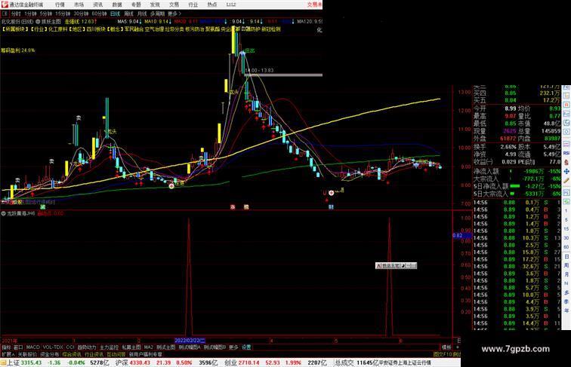The height and width of the screenshot is (367, 571).
Task: Click the 龙跃青海 sub-indicator title
Action: 23,214
